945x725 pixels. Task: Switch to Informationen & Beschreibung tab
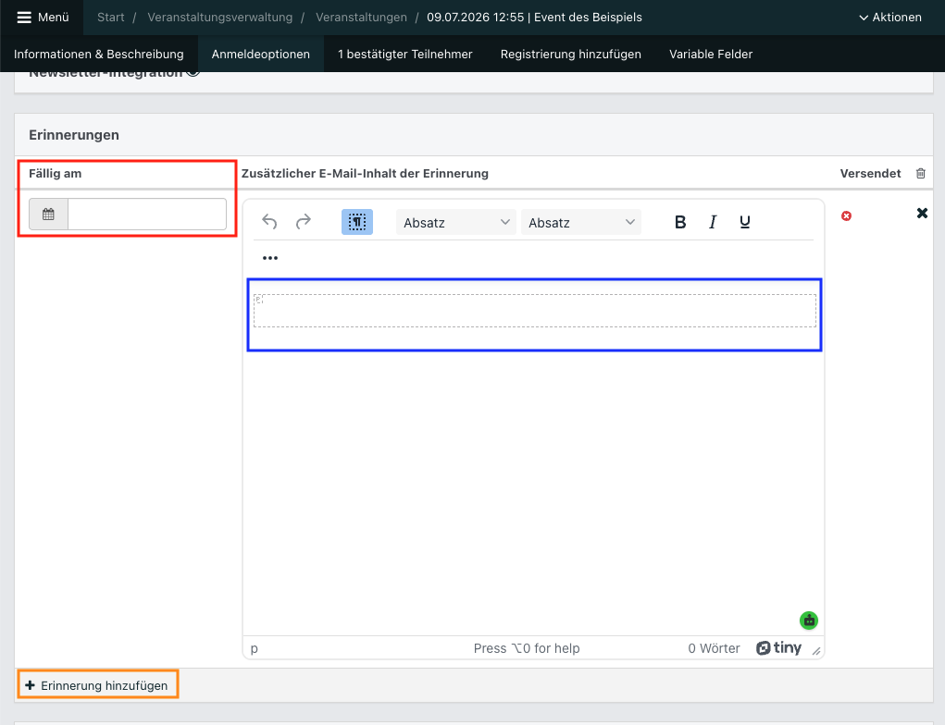tap(99, 55)
